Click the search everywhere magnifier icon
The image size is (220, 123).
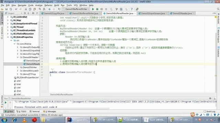click(x=218, y=9)
